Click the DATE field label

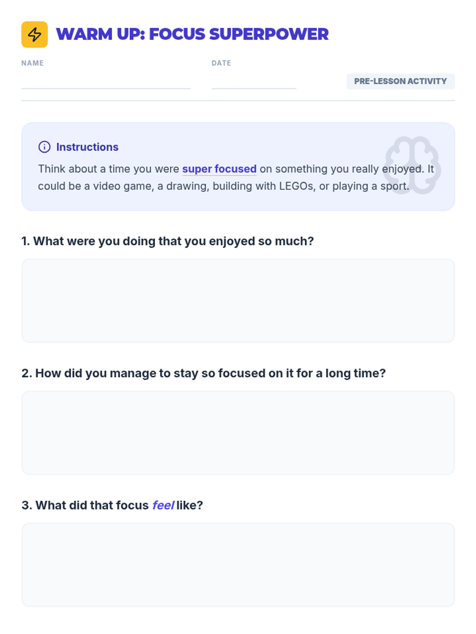click(x=221, y=63)
